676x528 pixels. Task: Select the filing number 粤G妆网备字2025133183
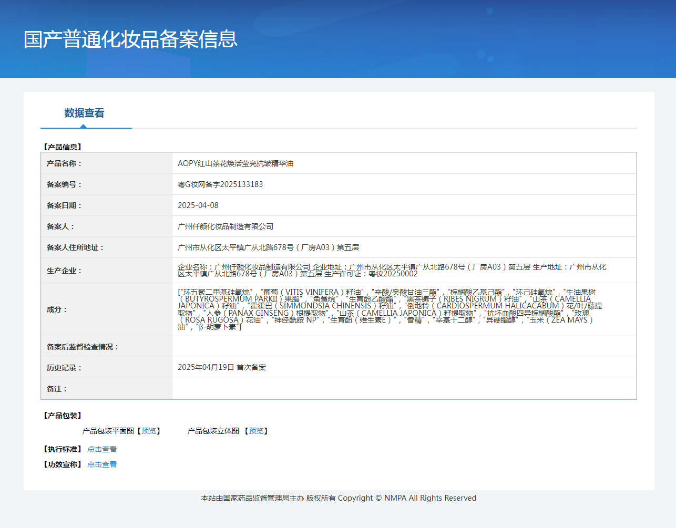pos(220,184)
